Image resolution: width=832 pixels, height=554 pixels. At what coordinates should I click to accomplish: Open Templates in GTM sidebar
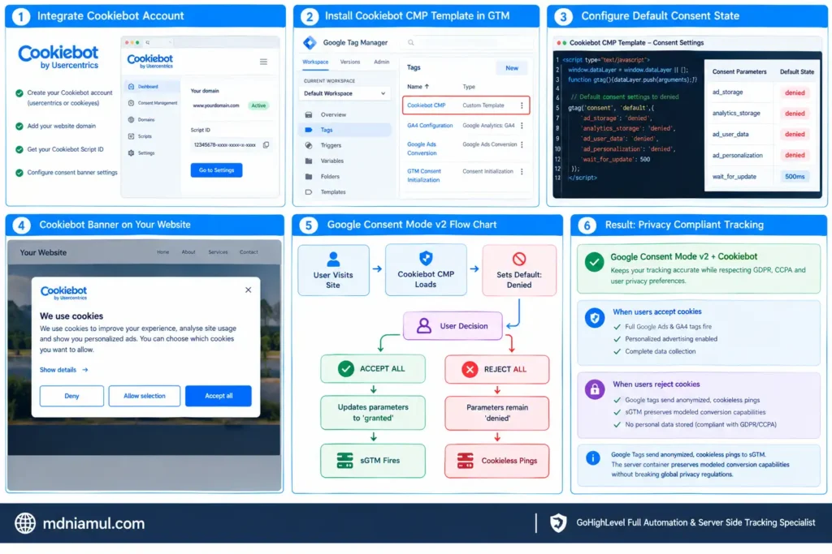(x=332, y=191)
